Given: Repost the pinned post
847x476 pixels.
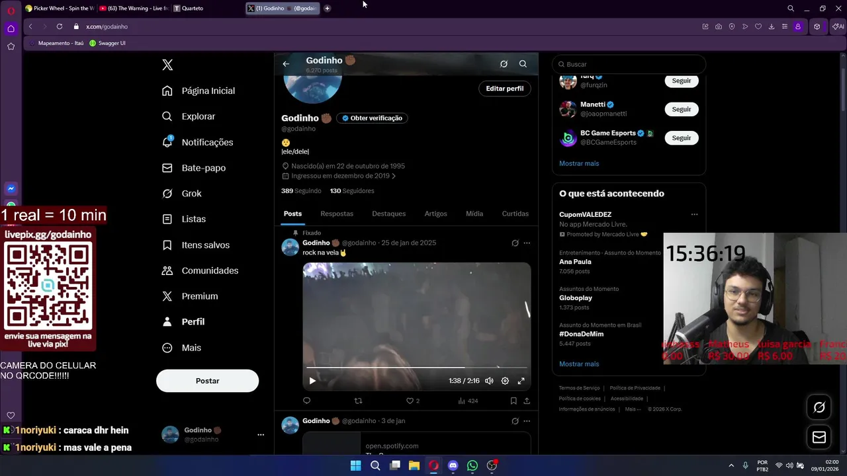Looking at the screenshot, I should [x=358, y=401].
